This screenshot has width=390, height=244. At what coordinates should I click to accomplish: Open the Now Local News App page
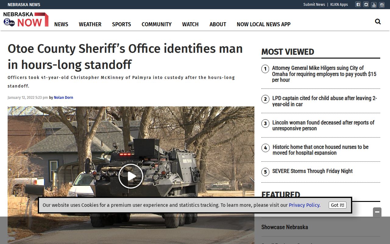click(264, 24)
